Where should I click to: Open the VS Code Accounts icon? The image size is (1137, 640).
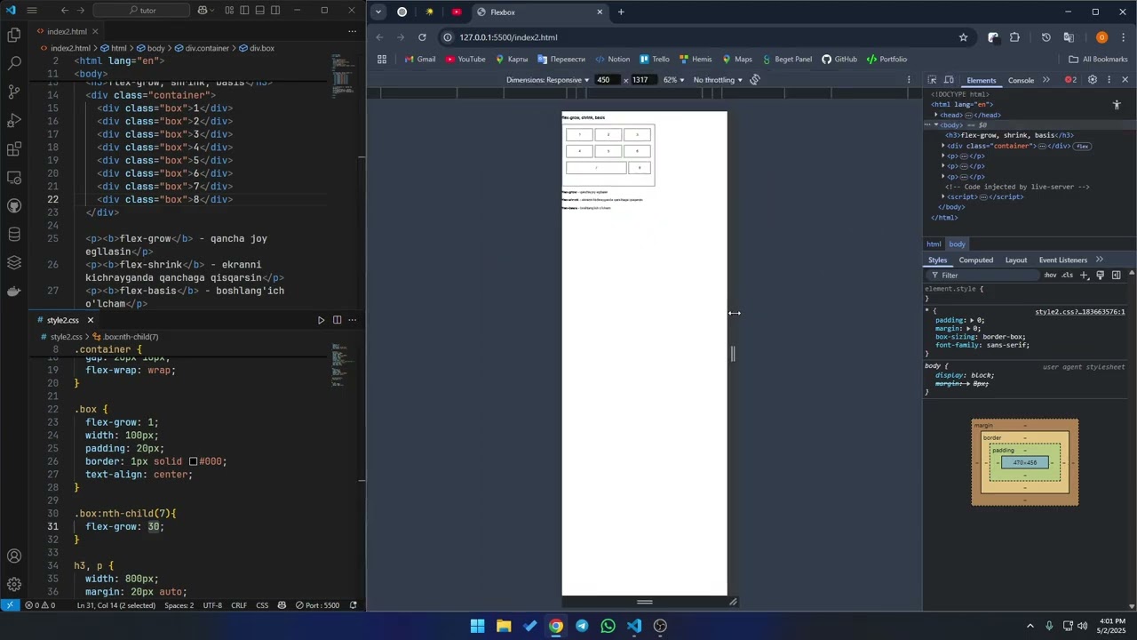[14, 556]
